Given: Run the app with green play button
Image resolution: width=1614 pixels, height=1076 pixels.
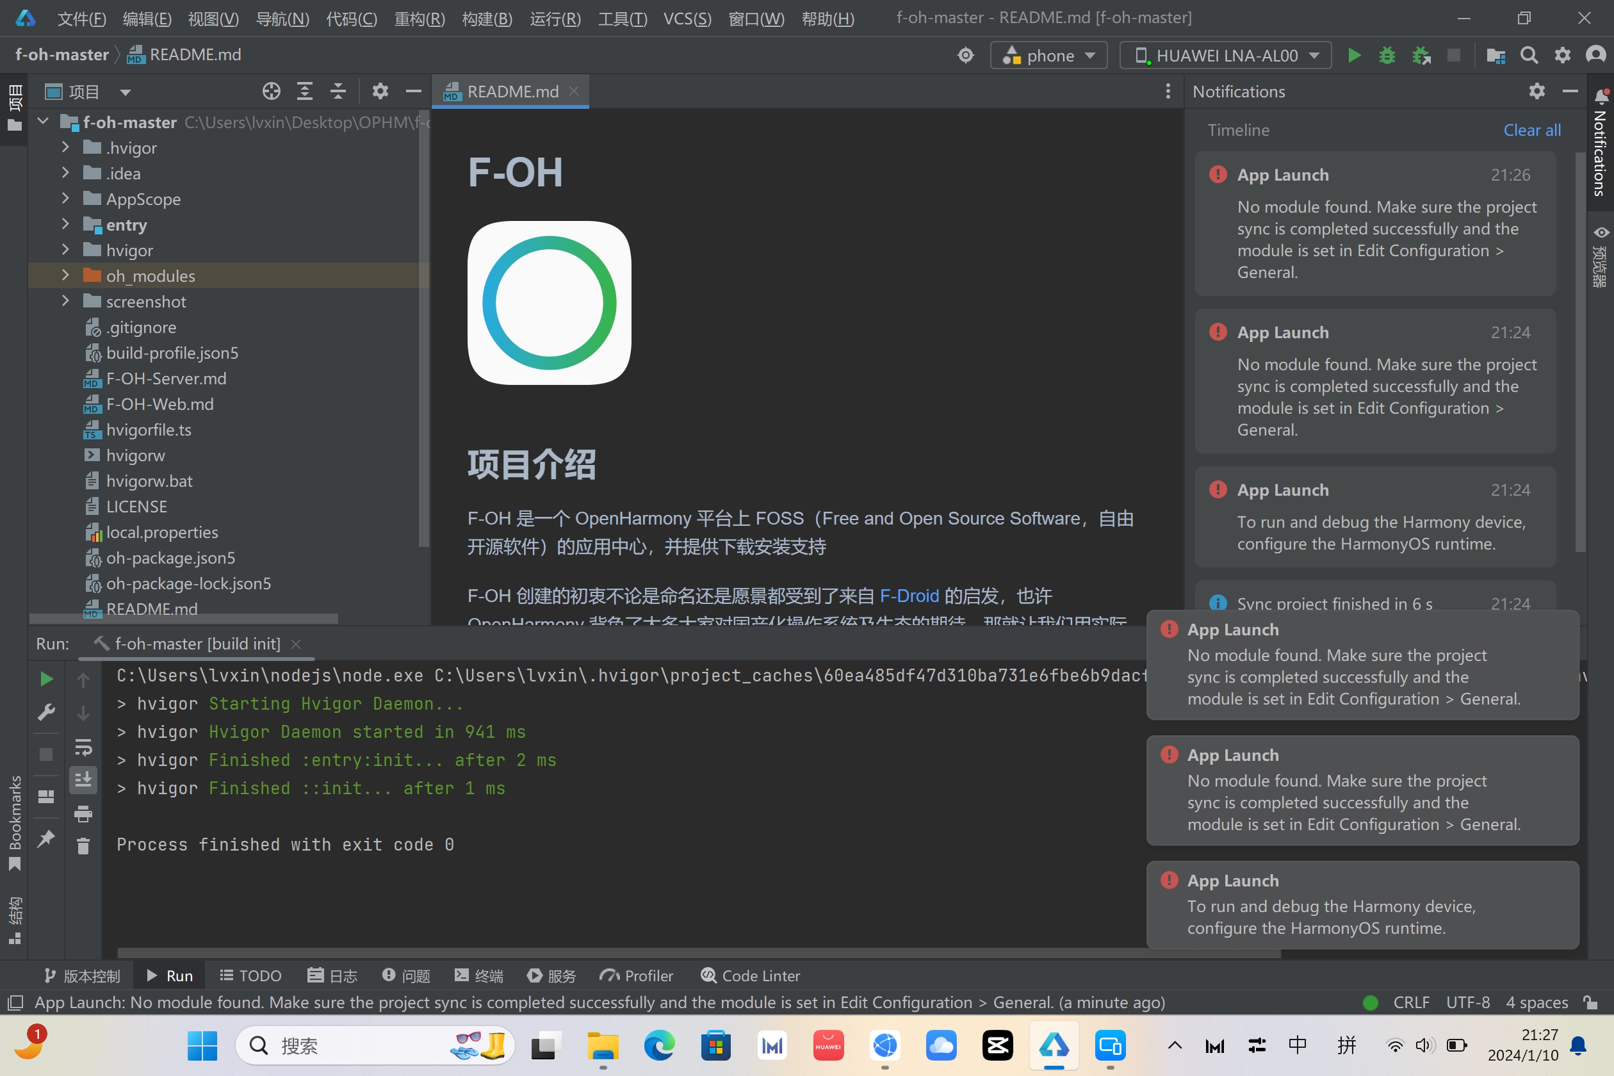Looking at the screenshot, I should (1353, 55).
